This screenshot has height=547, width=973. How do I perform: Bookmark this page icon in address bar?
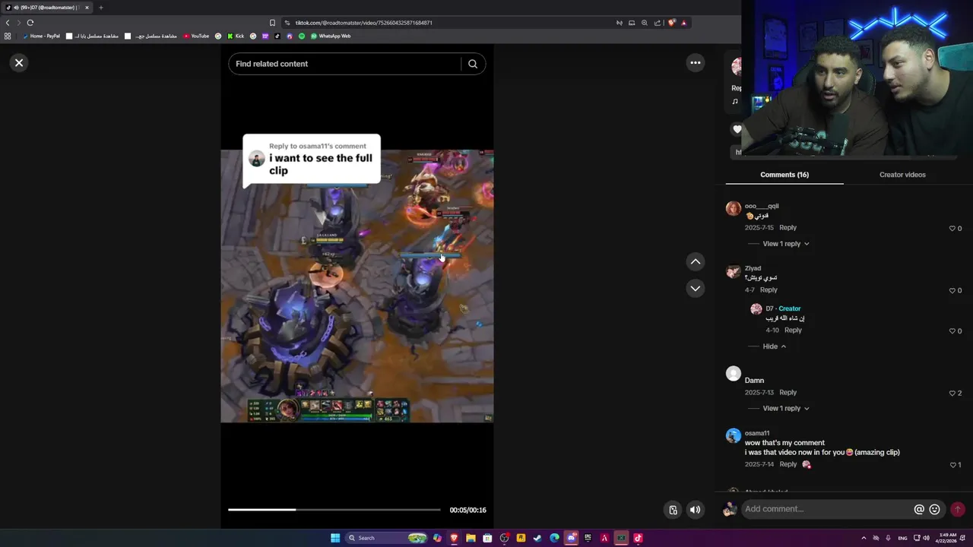pyautogui.click(x=272, y=23)
